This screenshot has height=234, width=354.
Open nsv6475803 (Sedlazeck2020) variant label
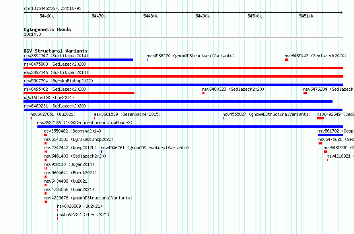pyautogui.click(x=55, y=64)
